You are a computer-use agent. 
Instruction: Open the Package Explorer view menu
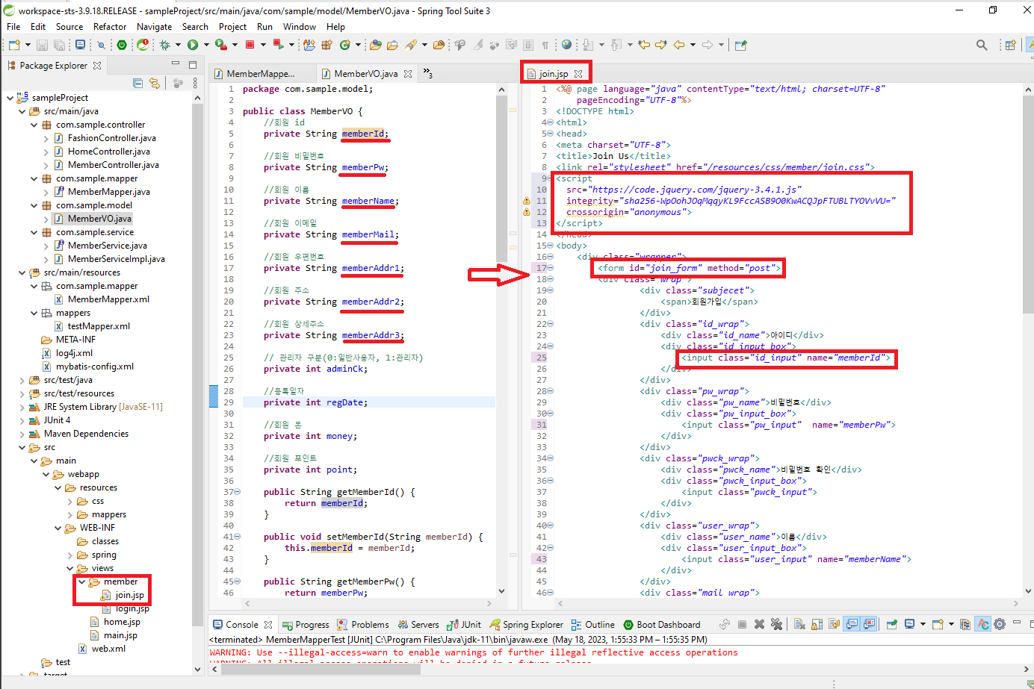click(196, 83)
